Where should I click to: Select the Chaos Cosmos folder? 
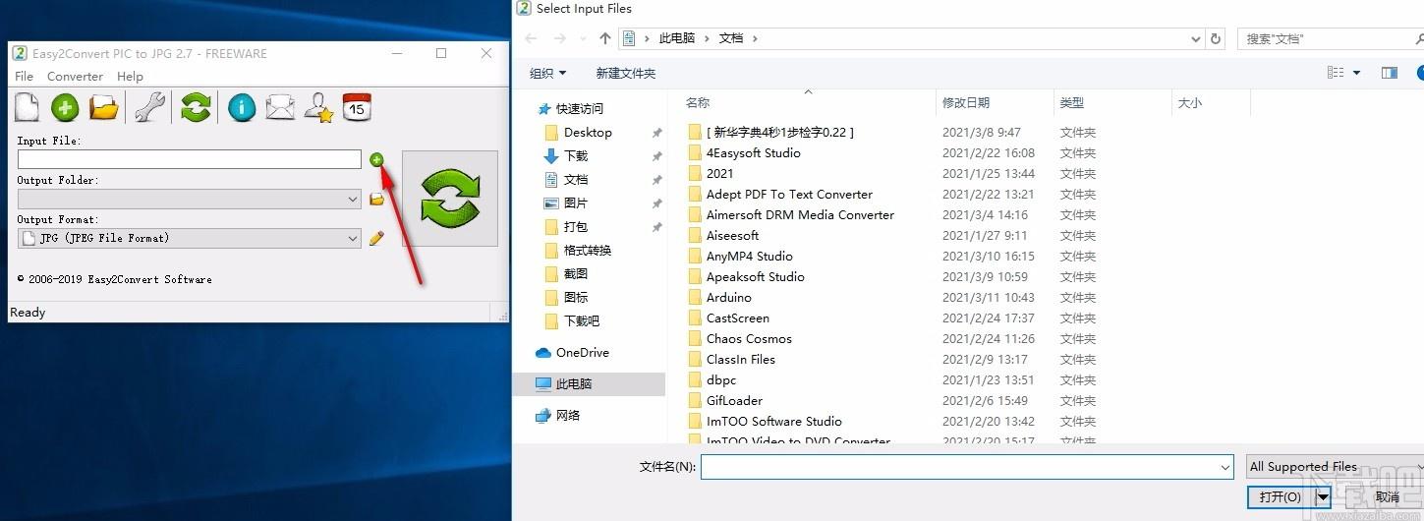click(749, 339)
